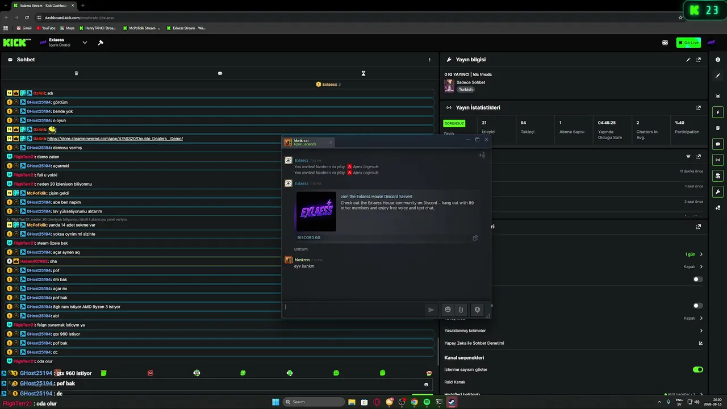Expand the 1 gün setting
The width and height of the screenshot is (727, 409).
click(x=701, y=254)
